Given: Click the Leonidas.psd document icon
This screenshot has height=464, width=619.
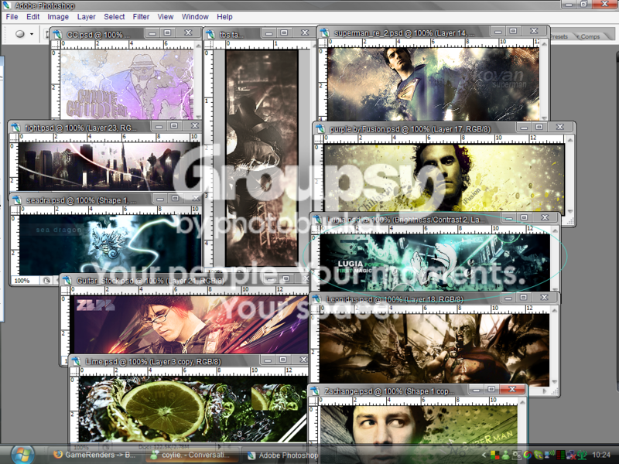Looking at the screenshot, I should point(316,299).
